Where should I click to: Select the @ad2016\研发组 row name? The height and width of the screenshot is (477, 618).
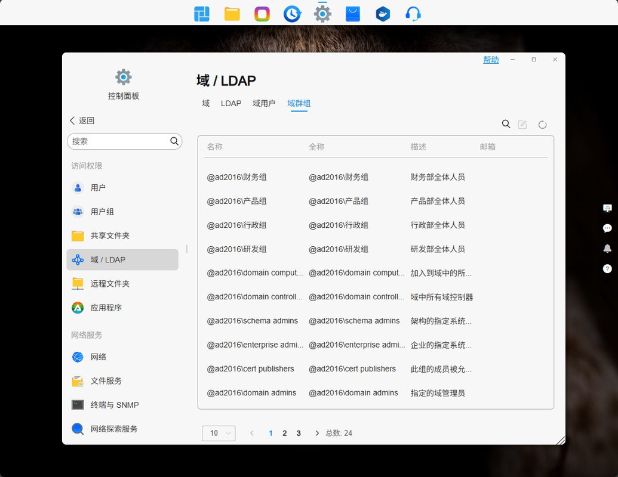click(x=236, y=249)
